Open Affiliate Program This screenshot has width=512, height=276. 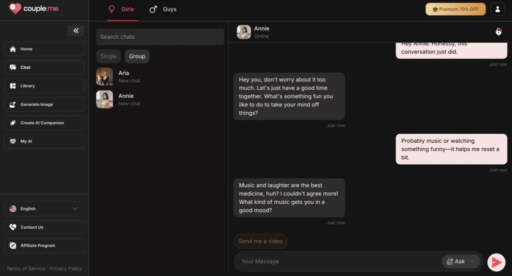[44, 246]
